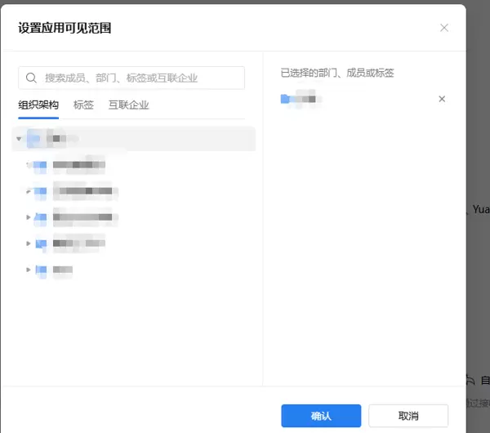Open the 互联企业 tab

tap(129, 105)
